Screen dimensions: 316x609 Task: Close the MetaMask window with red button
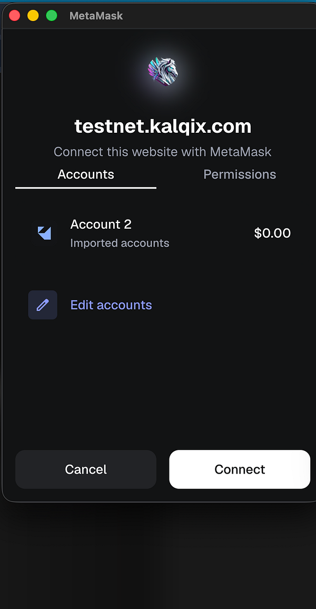point(15,16)
